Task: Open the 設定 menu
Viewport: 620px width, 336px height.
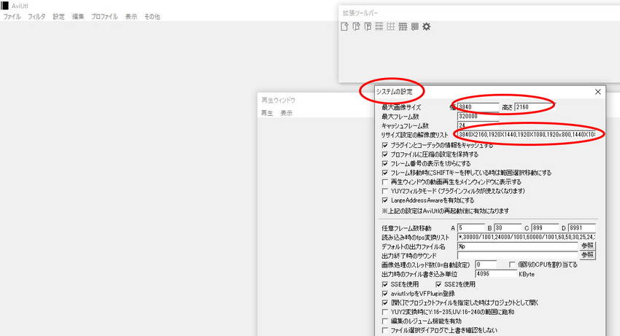Action: click(58, 17)
